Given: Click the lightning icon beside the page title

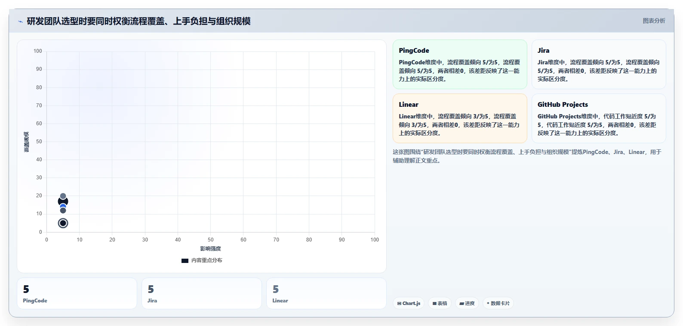Looking at the screenshot, I should (20, 21).
